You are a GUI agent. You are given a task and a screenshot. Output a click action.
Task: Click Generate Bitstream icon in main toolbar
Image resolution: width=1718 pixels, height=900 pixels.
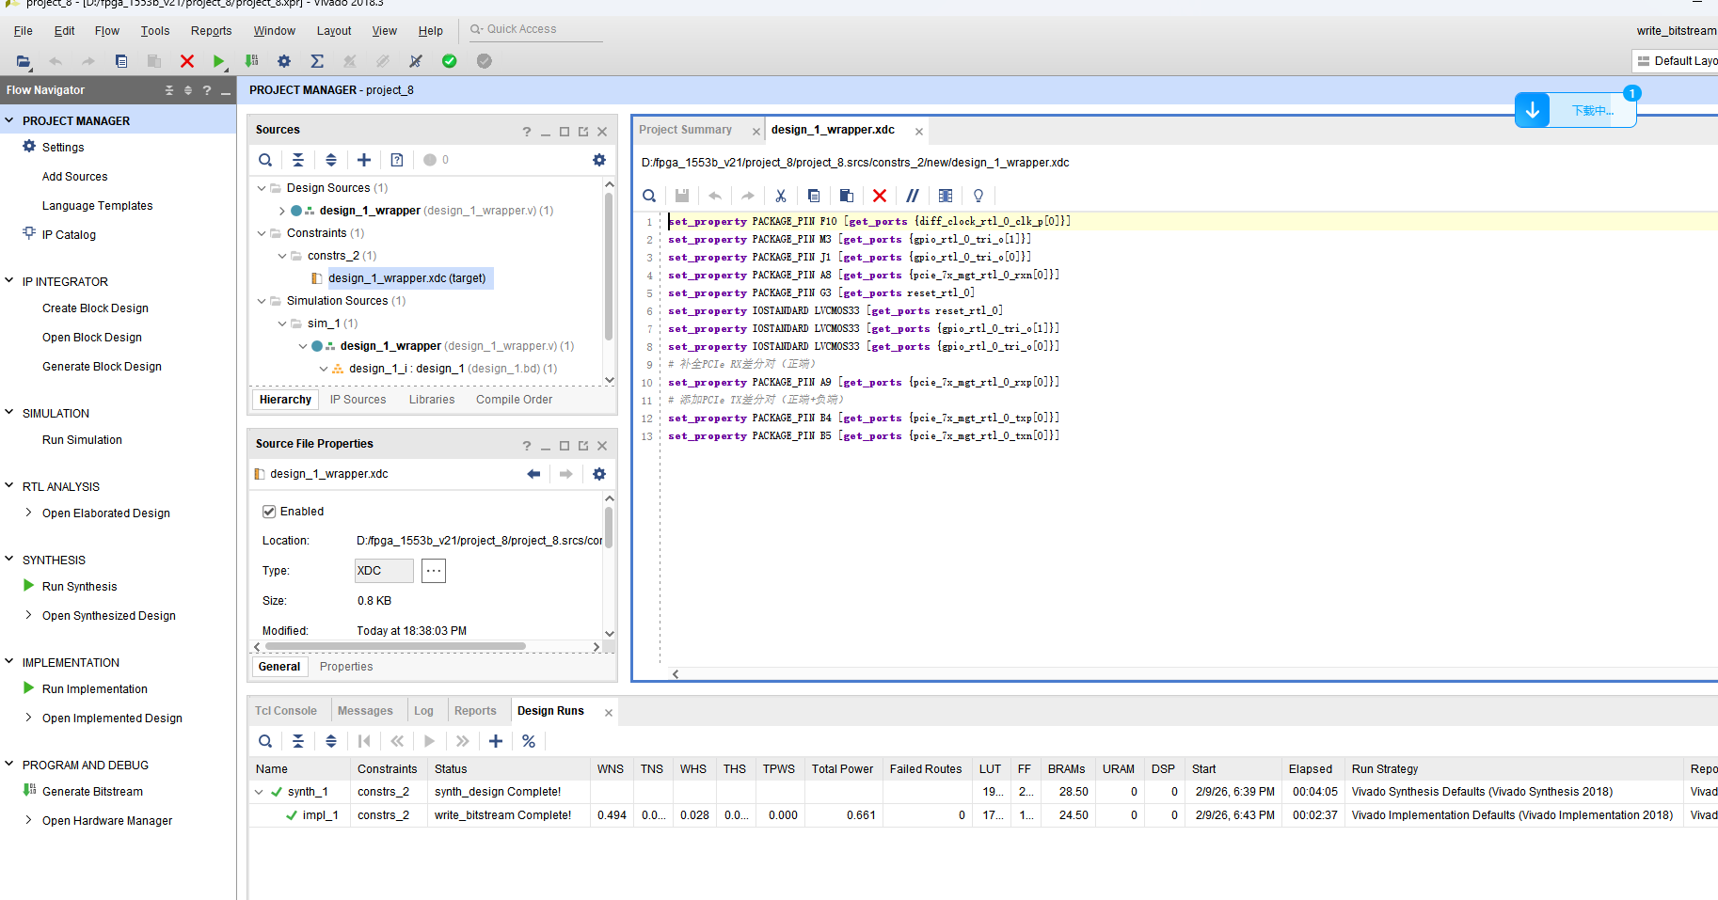[251, 61]
